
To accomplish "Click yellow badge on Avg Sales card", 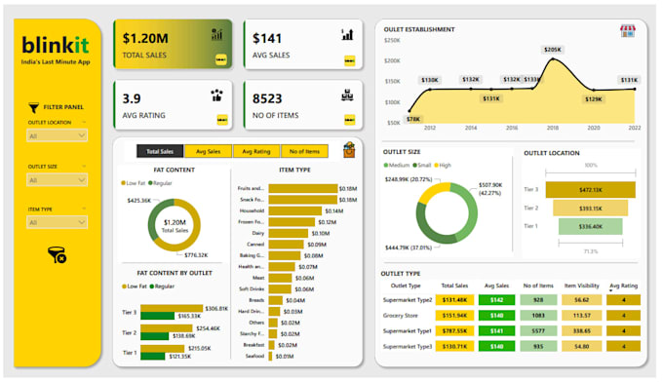I will tap(349, 60).
